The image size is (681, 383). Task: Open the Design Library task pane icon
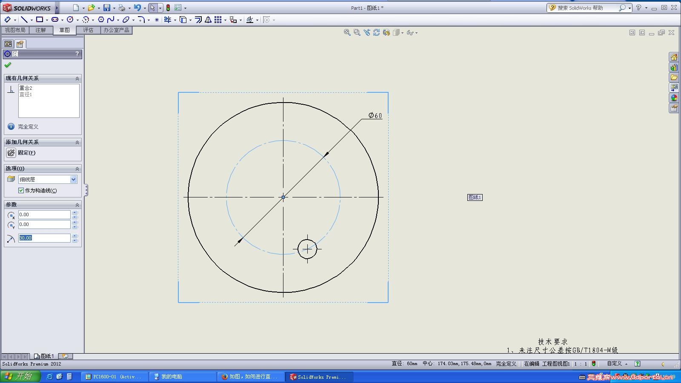point(674,67)
